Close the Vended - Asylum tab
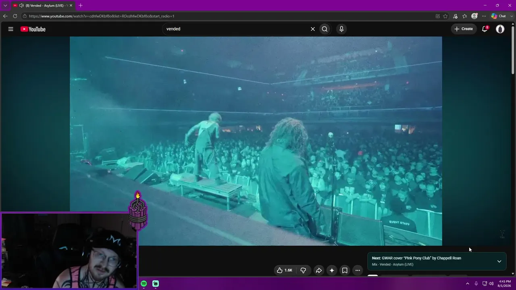Screen dimensions: 516x290 point(71,6)
